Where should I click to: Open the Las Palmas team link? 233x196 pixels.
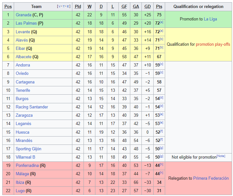(x=26, y=23)
